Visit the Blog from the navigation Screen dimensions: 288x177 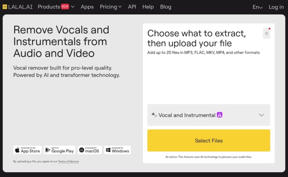[165, 7]
